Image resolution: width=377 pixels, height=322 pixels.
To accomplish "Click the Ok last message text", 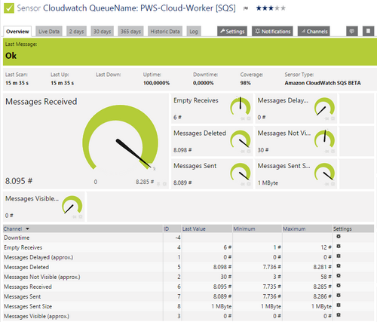I will (11, 56).
